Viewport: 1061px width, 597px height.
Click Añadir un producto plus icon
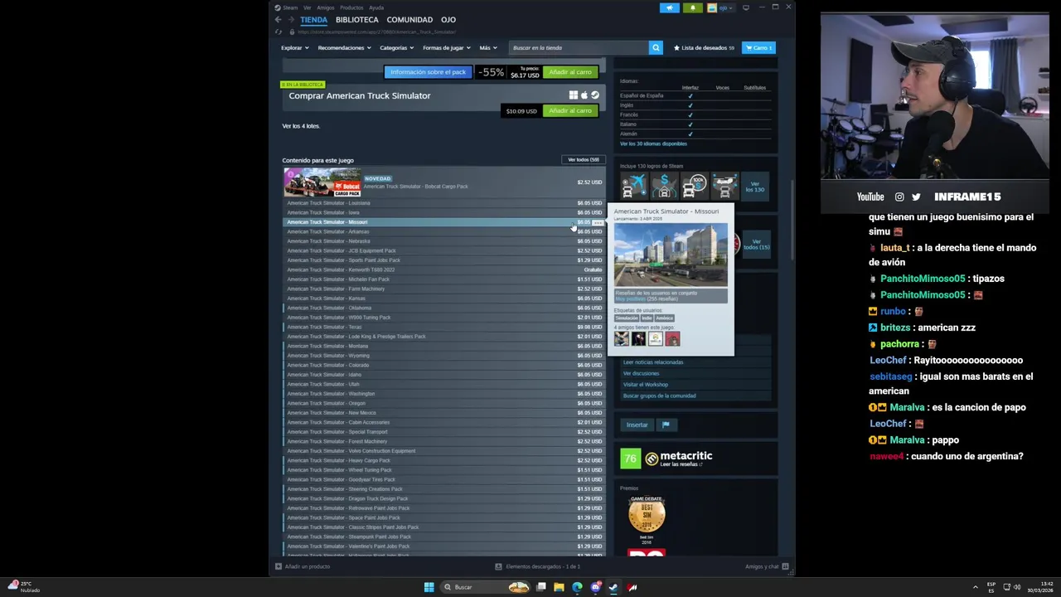tap(279, 566)
